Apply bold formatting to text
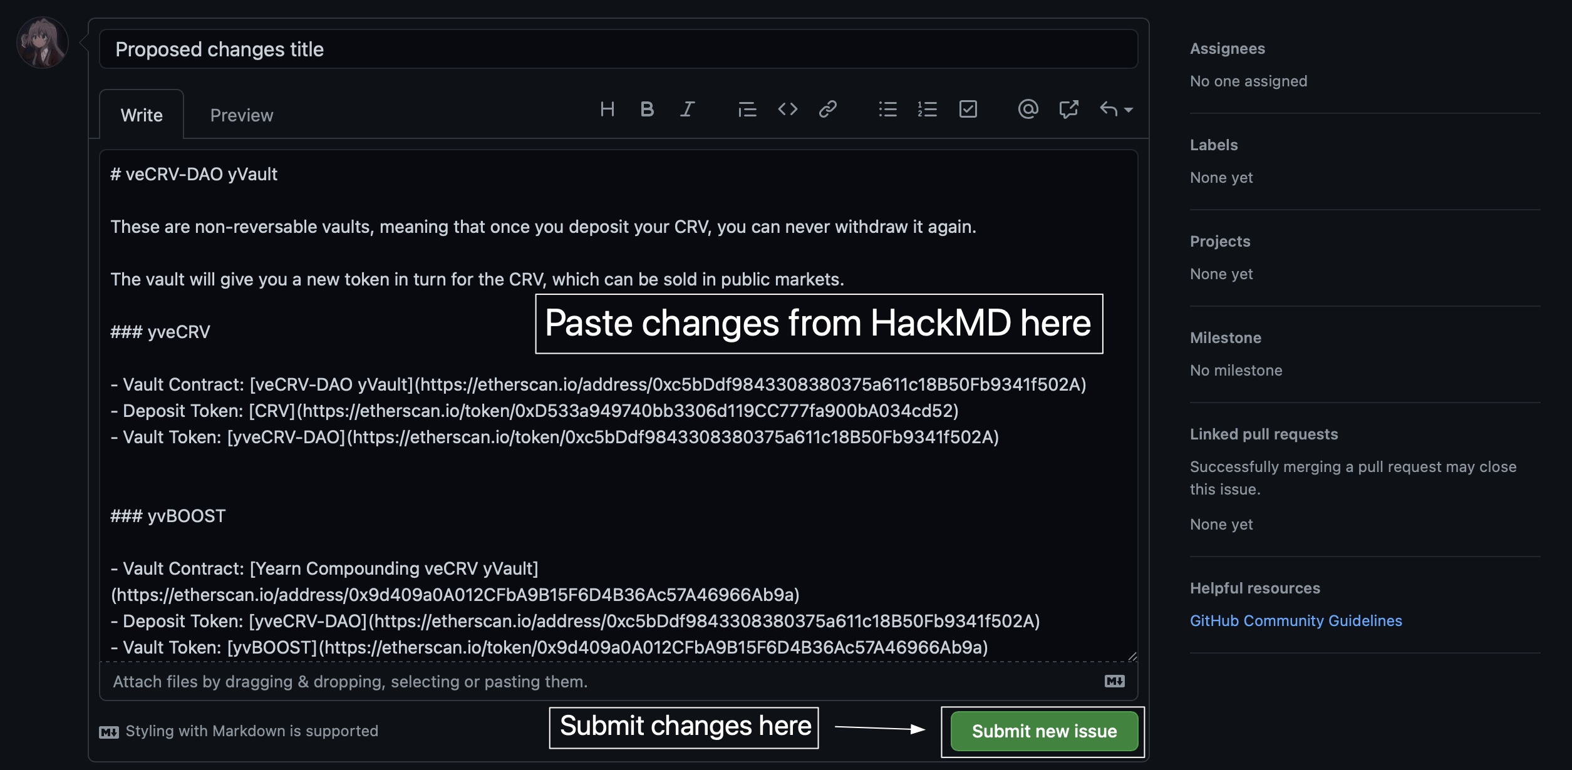This screenshot has width=1572, height=770. click(647, 110)
